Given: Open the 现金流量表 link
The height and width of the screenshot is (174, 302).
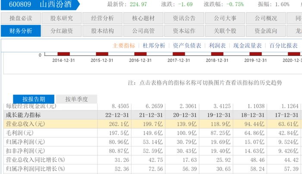Looking at the screenshot, I should [x=248, y=46].
